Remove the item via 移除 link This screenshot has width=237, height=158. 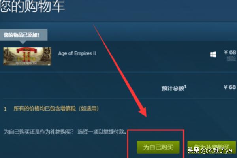231,58
